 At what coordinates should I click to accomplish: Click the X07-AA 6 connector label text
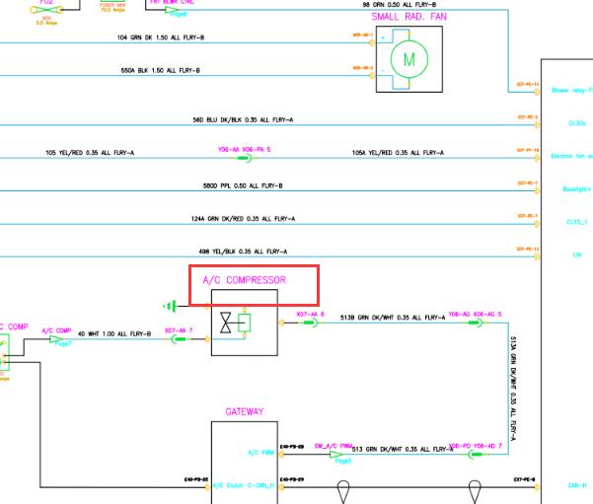(x=310, y=315)
